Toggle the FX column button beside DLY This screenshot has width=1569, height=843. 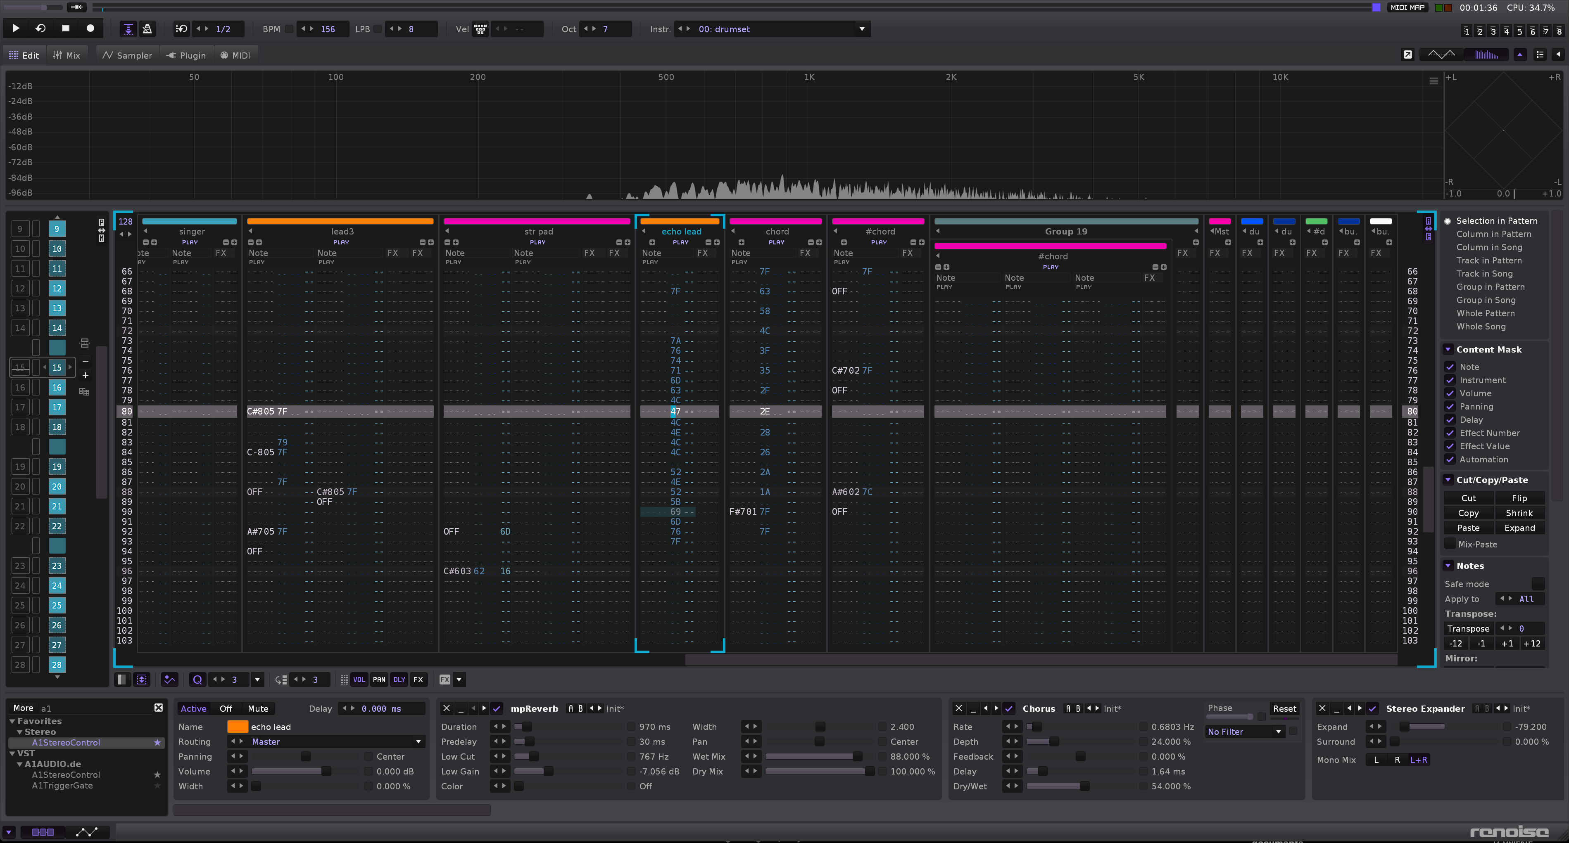(418, 679)
